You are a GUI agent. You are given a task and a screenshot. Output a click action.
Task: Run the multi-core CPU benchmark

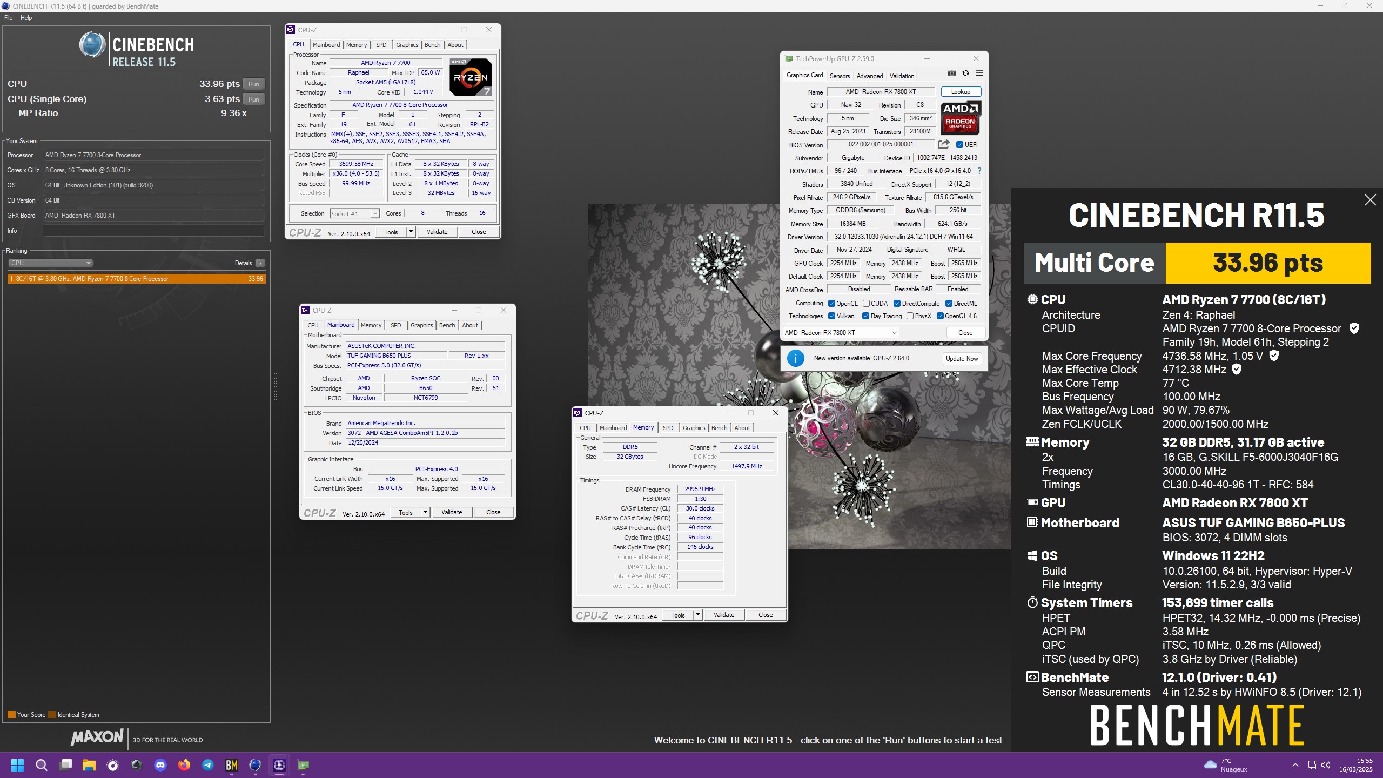tap(254, 84)
